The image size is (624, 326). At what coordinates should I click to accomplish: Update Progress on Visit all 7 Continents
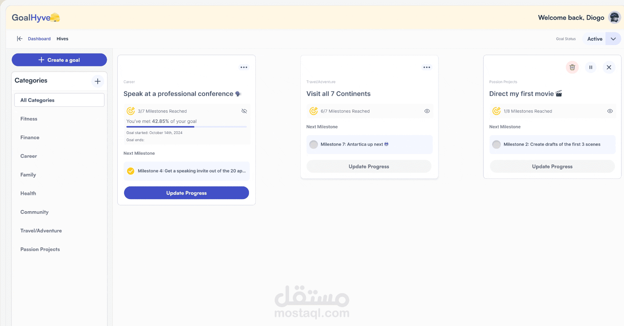click(369, 166)
